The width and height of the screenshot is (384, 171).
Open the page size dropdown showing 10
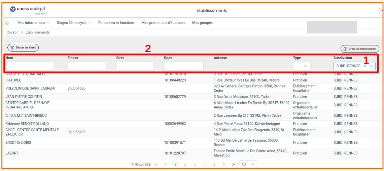coord(248,165)
